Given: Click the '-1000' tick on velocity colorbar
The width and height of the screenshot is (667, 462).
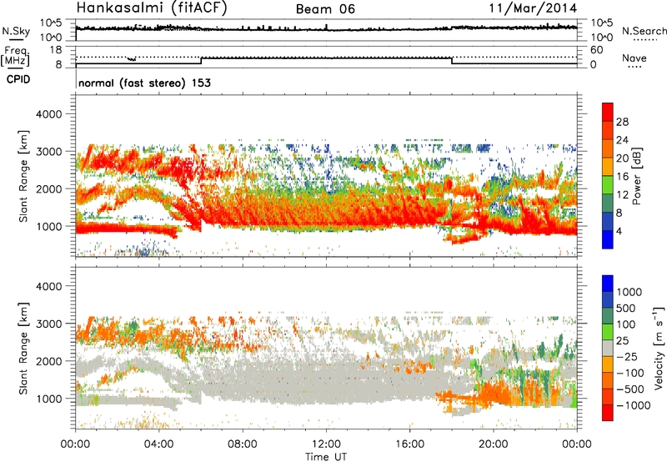Looking at the screenshot, I should pyautogui.click(x=633, y=405).
